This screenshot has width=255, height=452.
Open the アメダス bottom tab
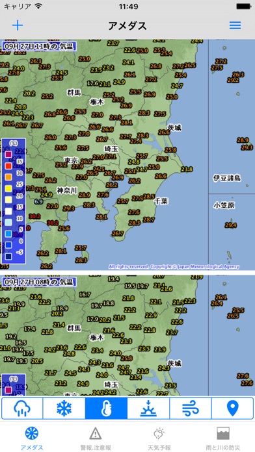pyautogui.click(x=32, y=438)
